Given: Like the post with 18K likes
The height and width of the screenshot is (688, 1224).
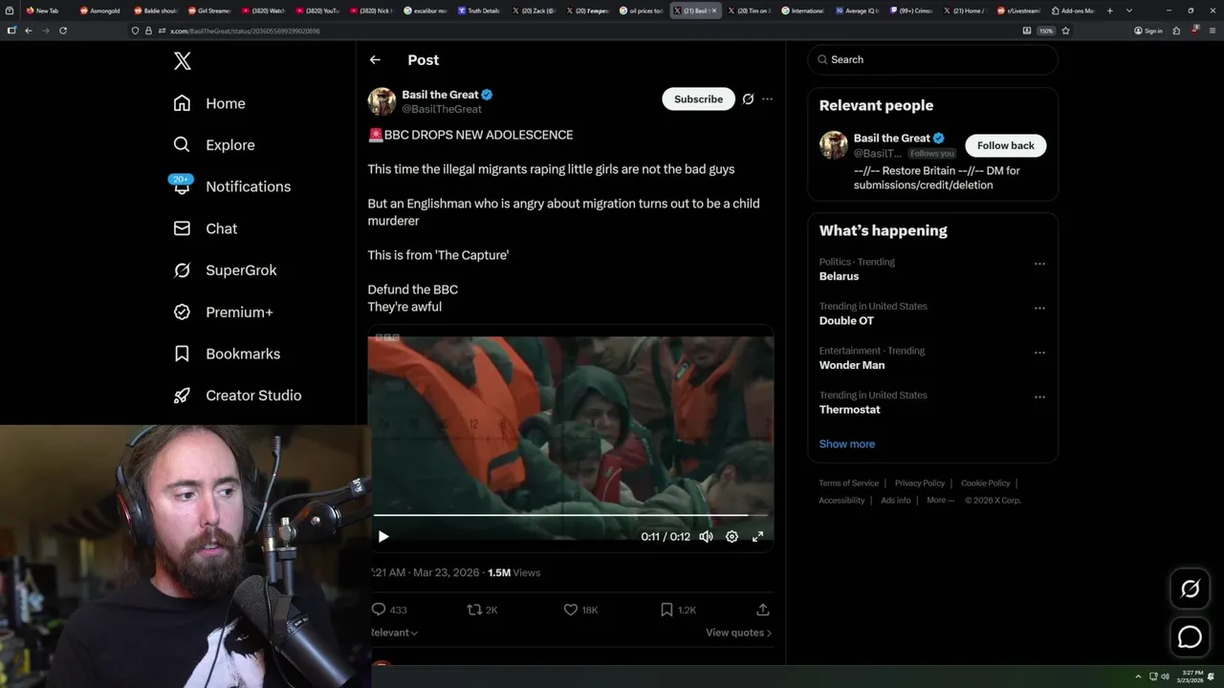Looking at the screenshot, I should (x=580, y=610).
